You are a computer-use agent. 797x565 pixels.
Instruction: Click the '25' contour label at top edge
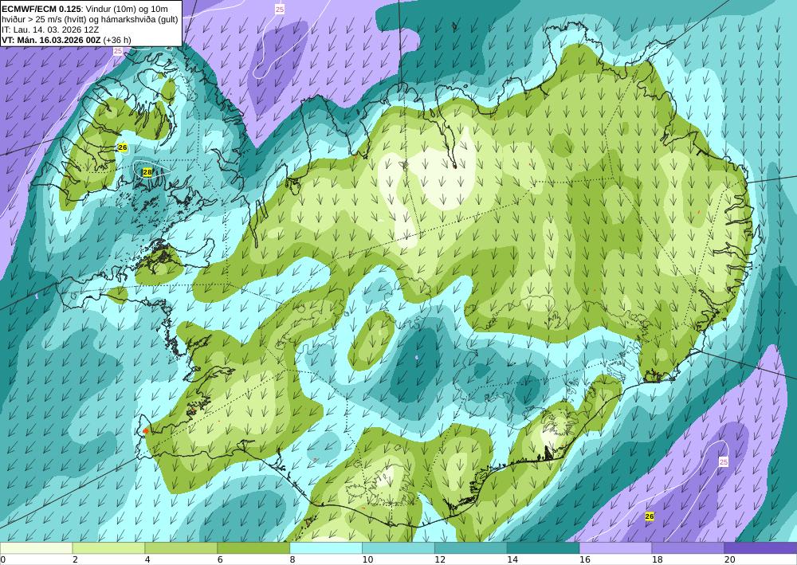pos(280,9)
